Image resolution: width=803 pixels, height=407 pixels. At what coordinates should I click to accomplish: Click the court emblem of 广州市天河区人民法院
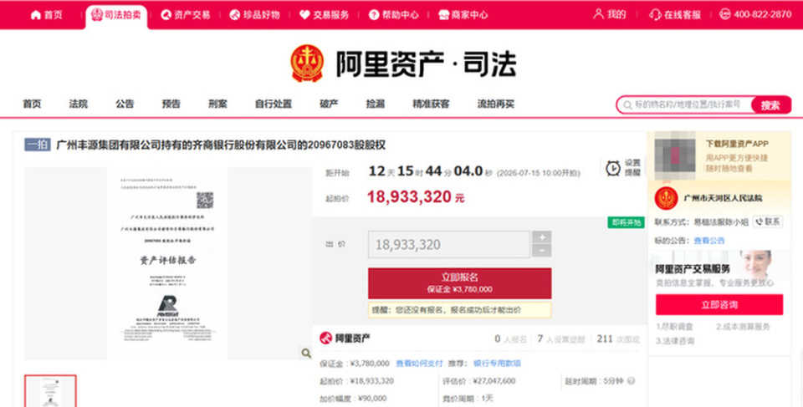click(667, 198)
